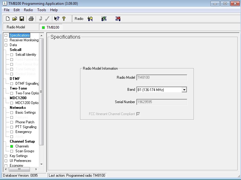
Task: Toggle the Key Settings checkbox in the tree
Action: (x=6, y=156)
